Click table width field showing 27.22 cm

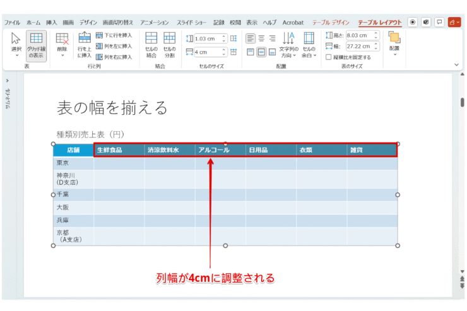click(x=360, y=47)
